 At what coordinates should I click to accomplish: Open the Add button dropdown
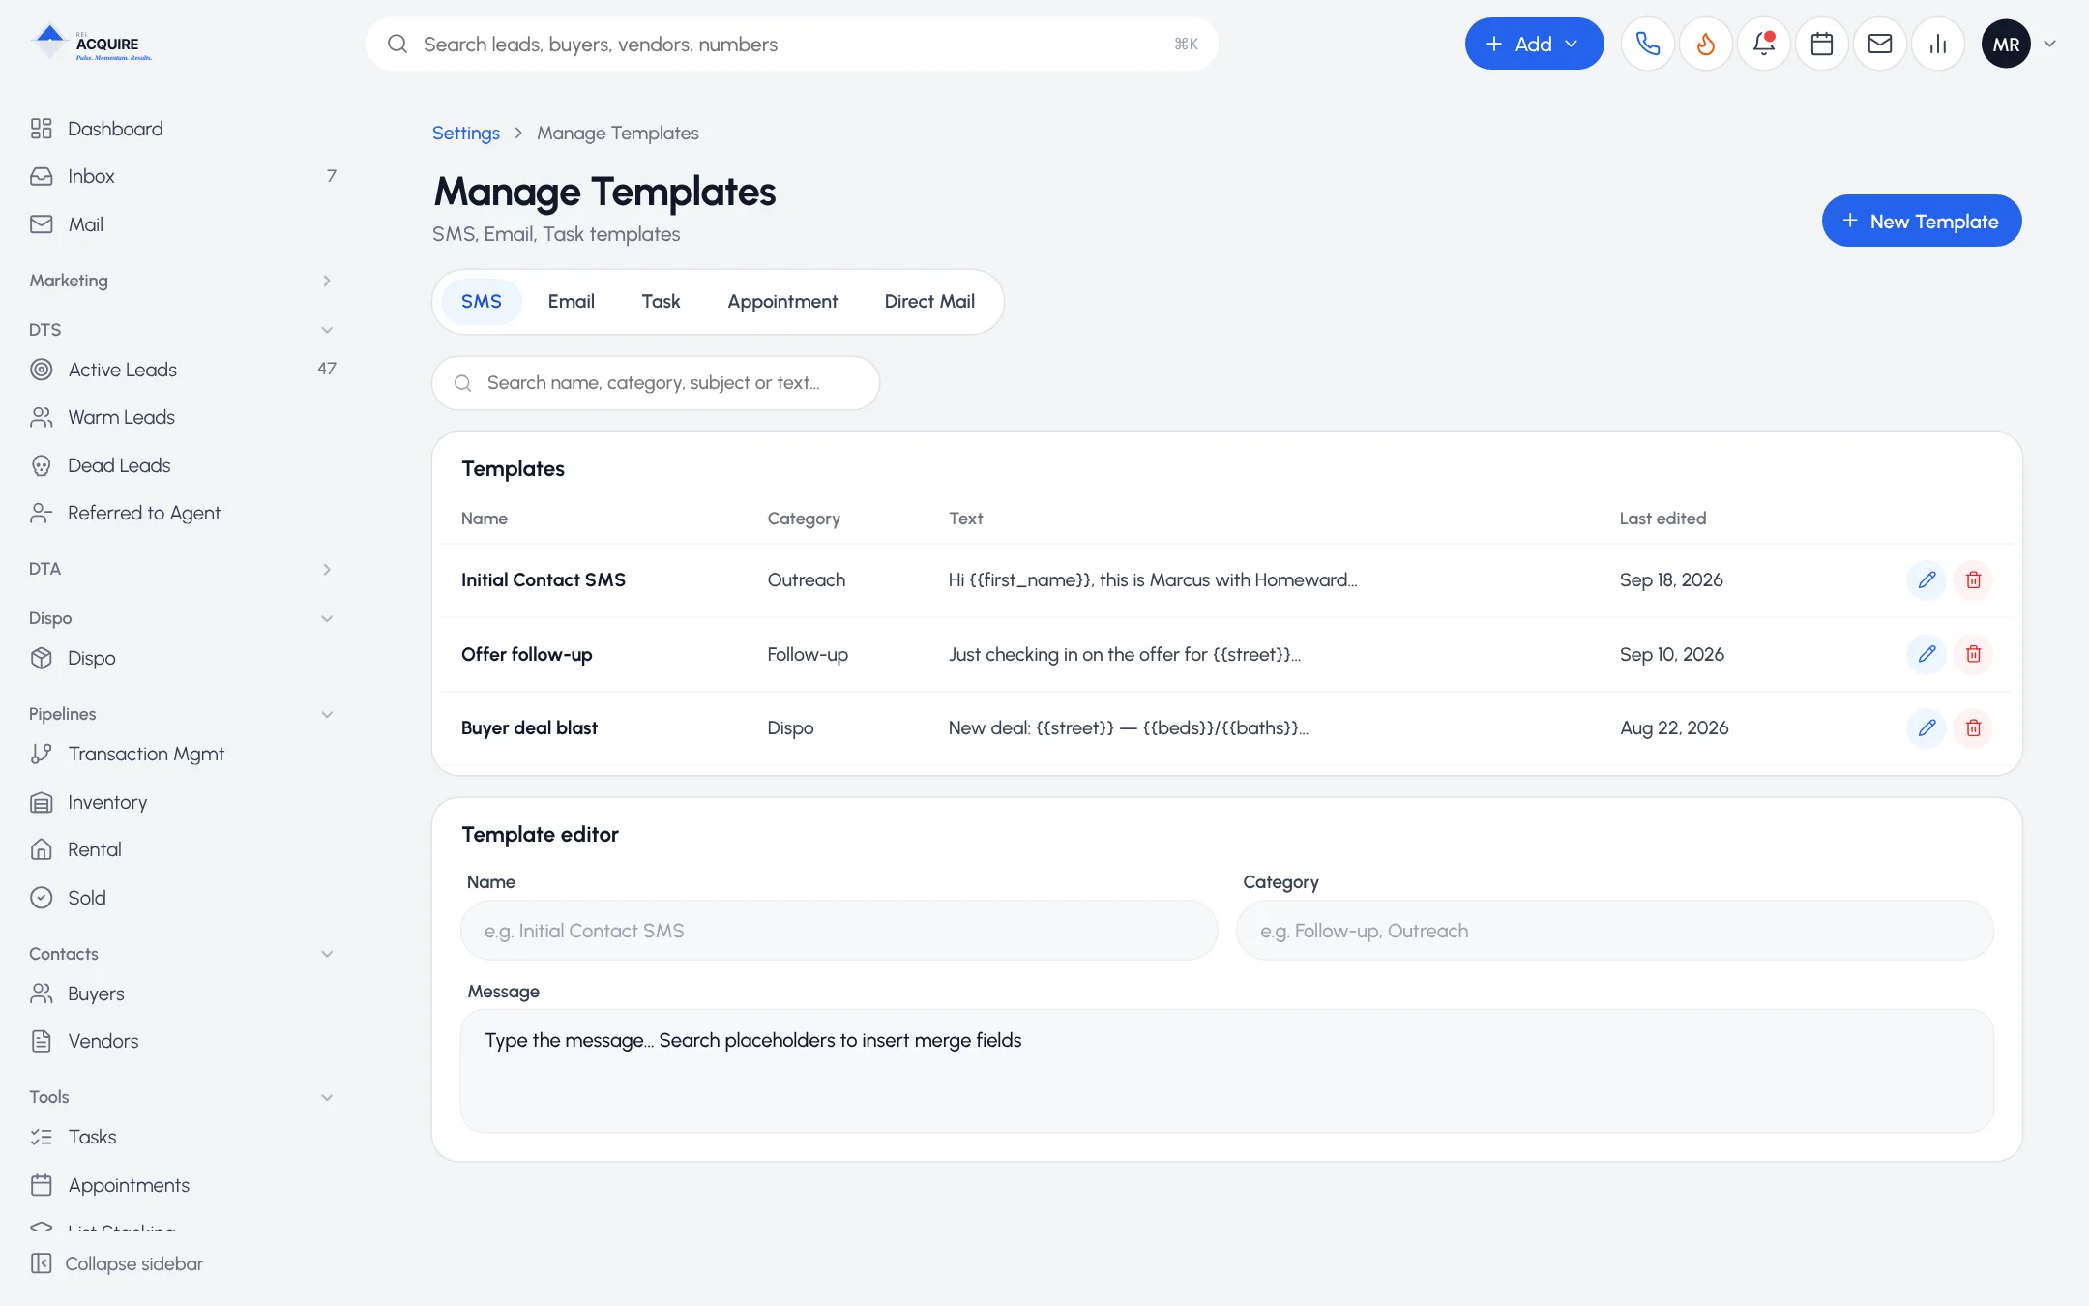1534,44
